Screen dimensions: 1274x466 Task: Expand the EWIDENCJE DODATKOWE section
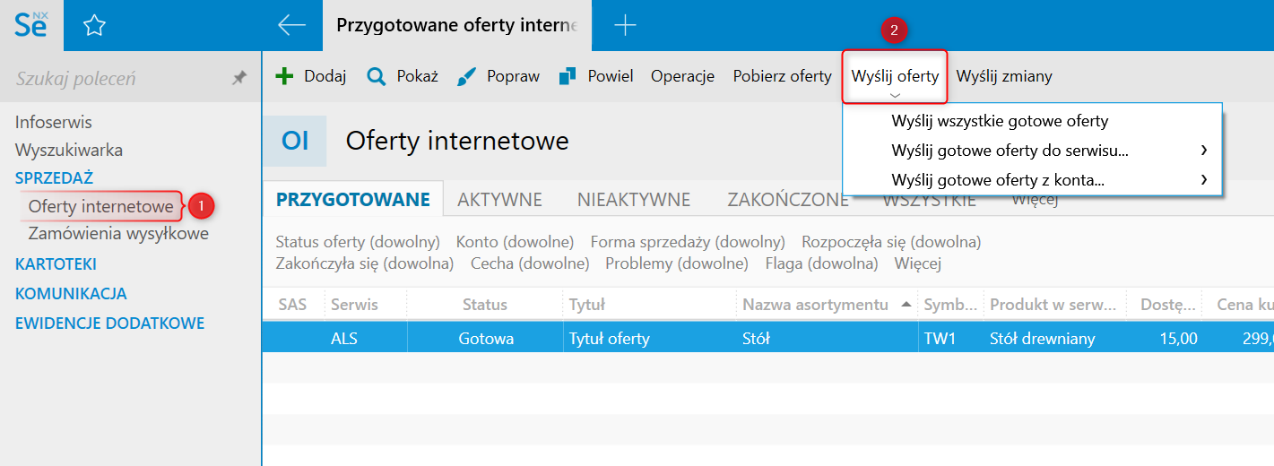coord(109,323)
